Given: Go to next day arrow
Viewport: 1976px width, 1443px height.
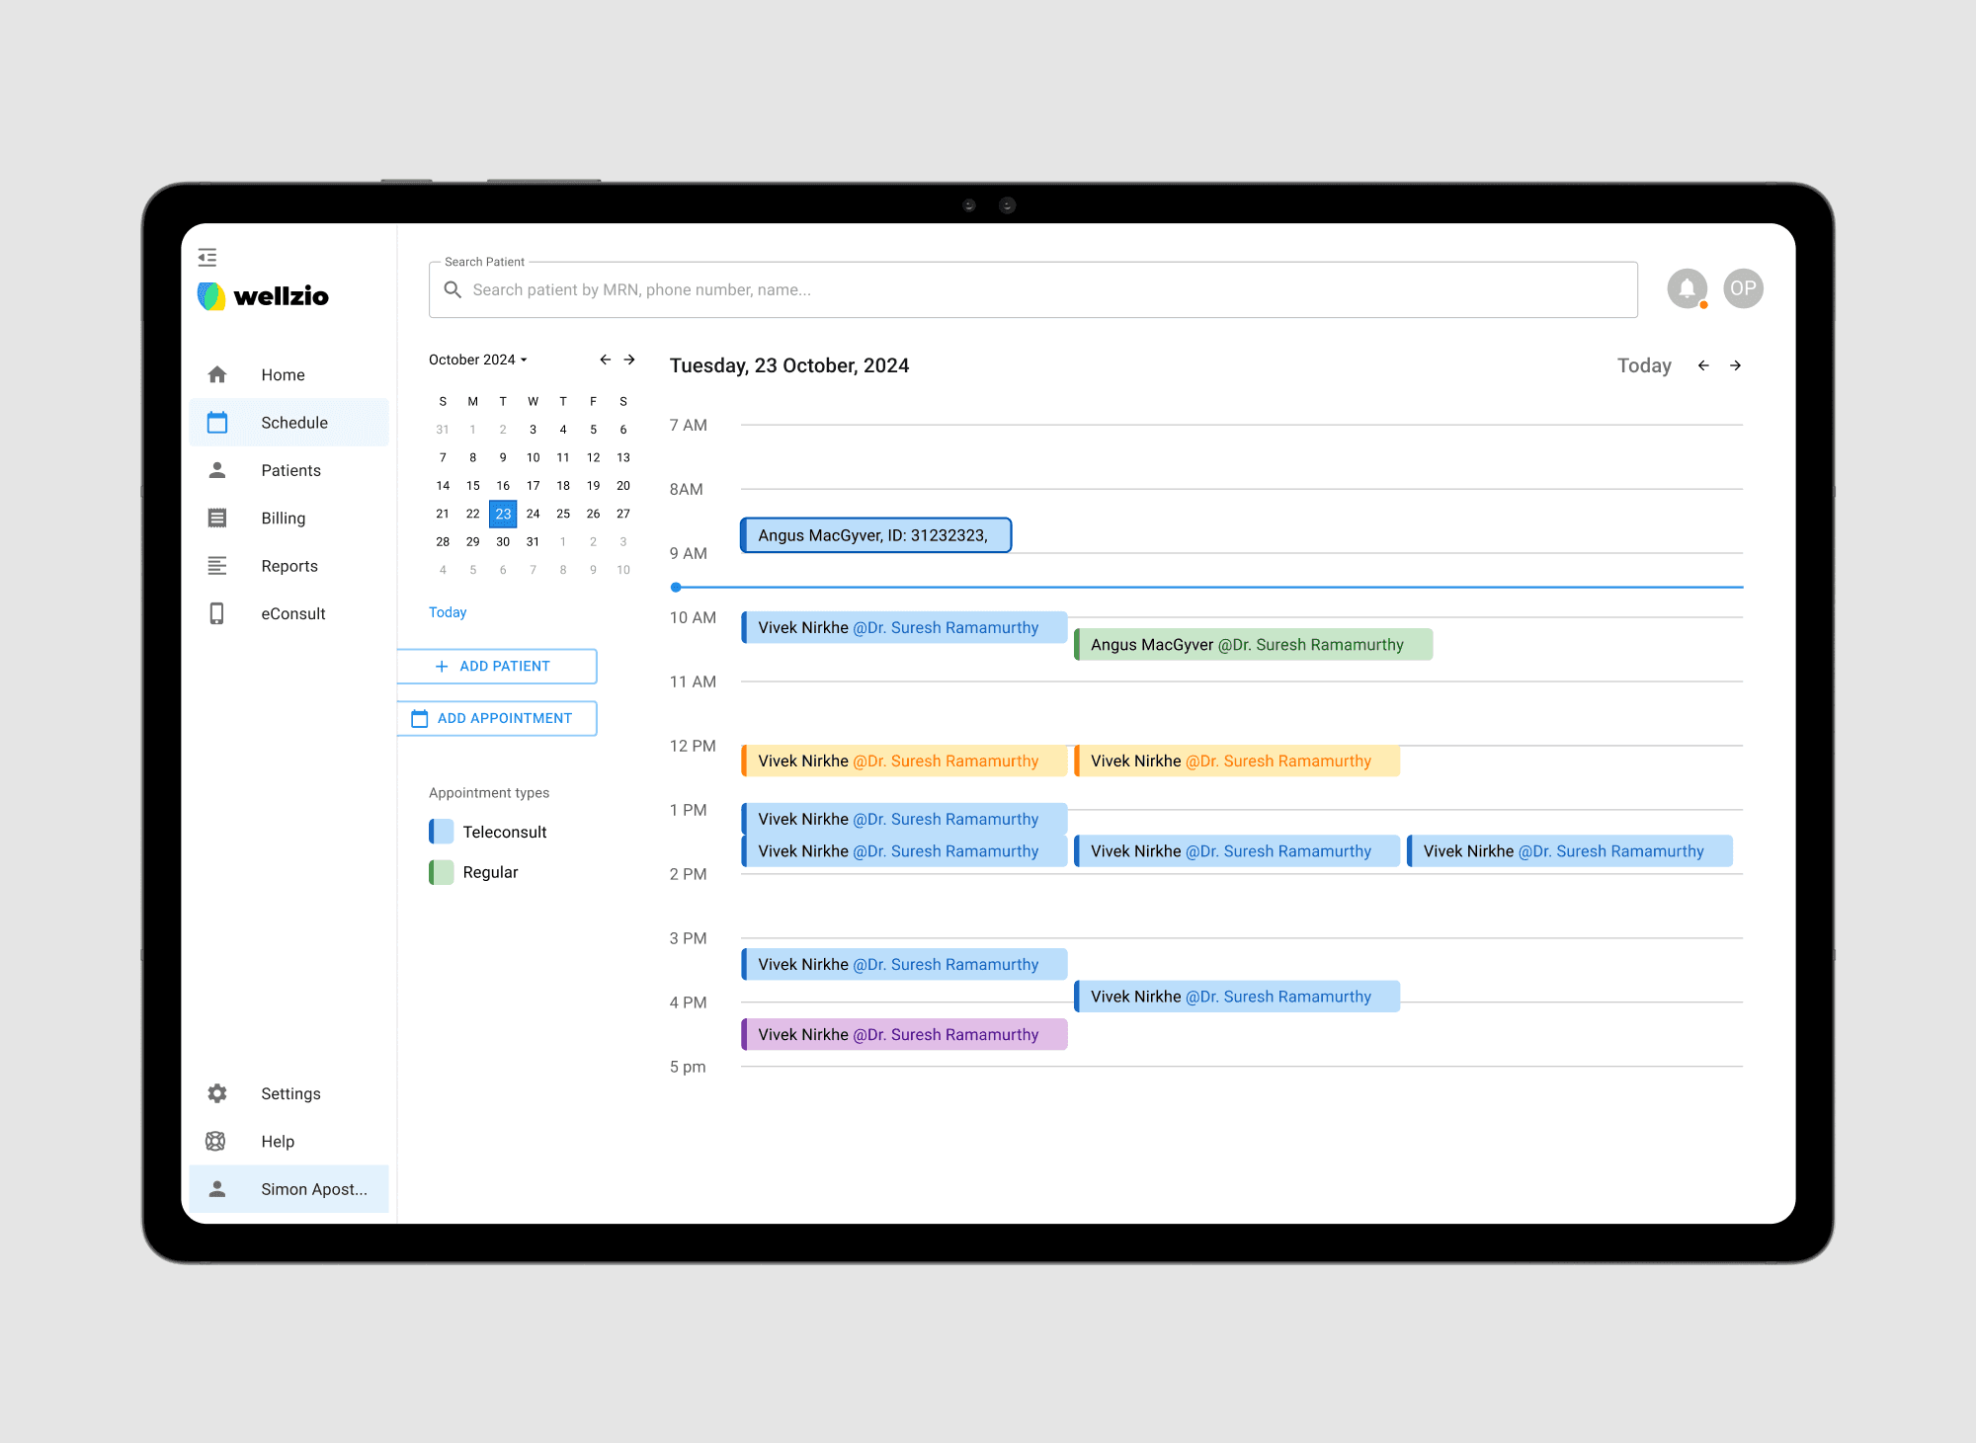Looking at the screenshot, I should 1735,365.
